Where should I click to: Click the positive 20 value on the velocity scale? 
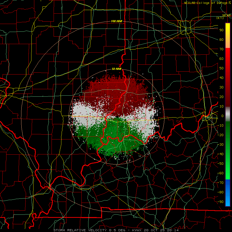click(x=221, y=97)
